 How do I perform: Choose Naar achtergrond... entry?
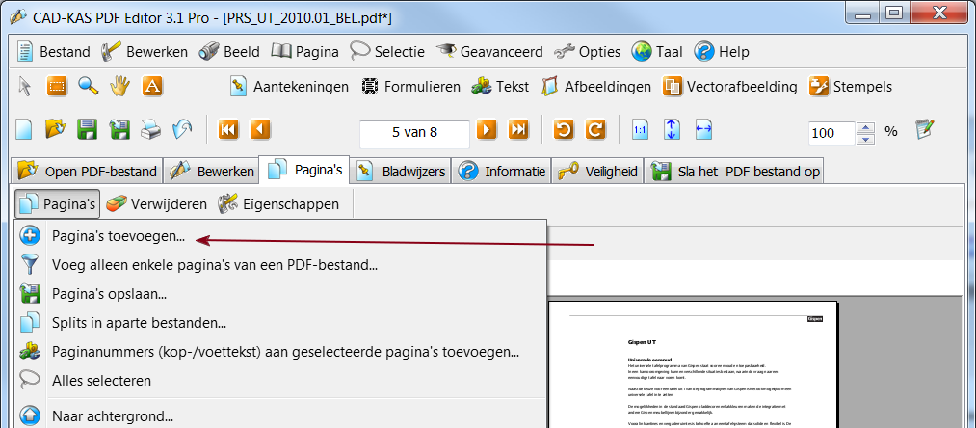(x=280, y=415)
